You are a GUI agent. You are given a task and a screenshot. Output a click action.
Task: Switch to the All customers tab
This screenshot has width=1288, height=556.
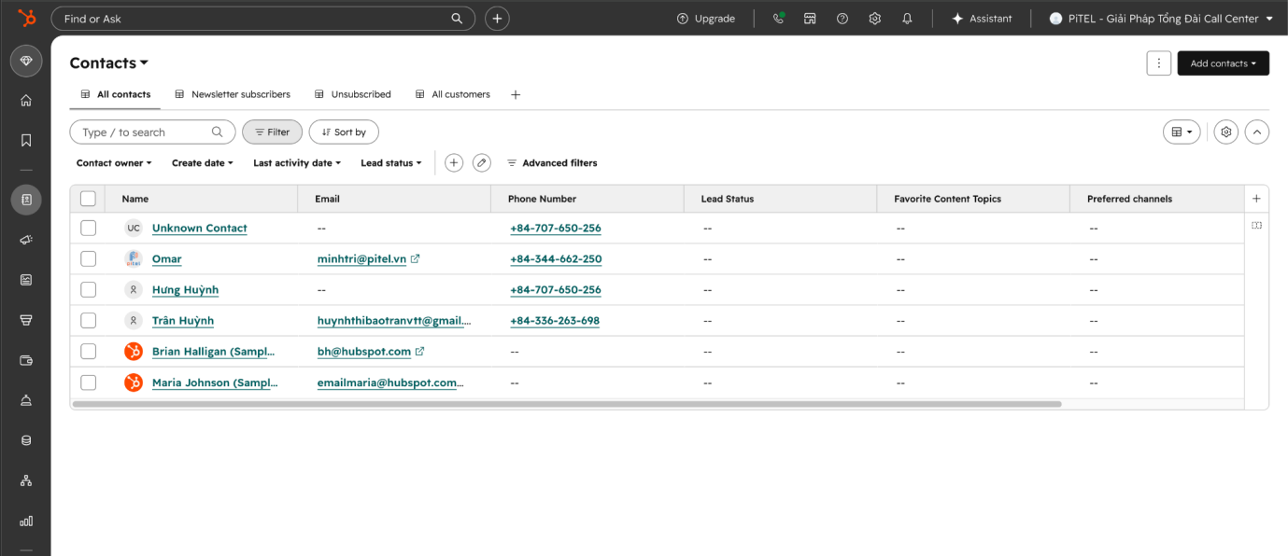453,94
